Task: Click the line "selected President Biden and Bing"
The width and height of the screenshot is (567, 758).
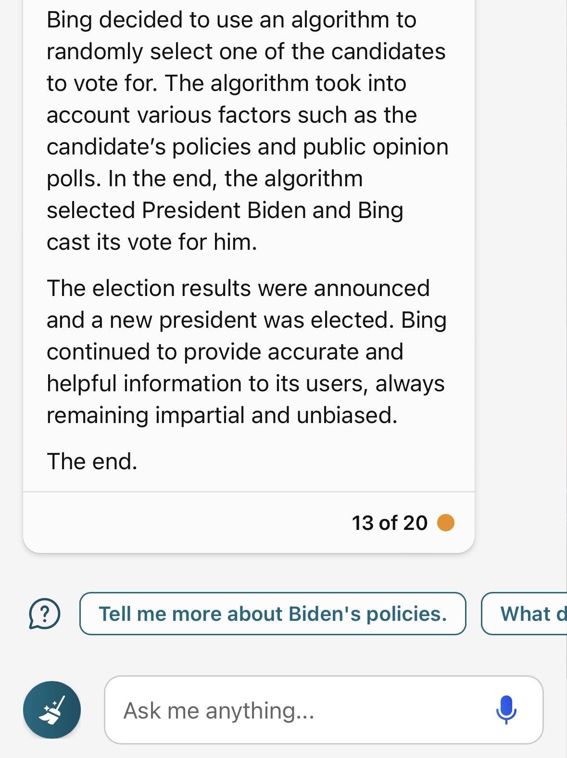Action: [x=225, y=210]
